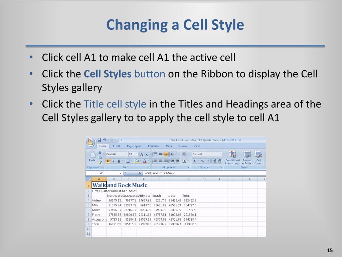Click Increase Indent icon
The width and height of the screenshot is (342, 257).
(178, 161)
